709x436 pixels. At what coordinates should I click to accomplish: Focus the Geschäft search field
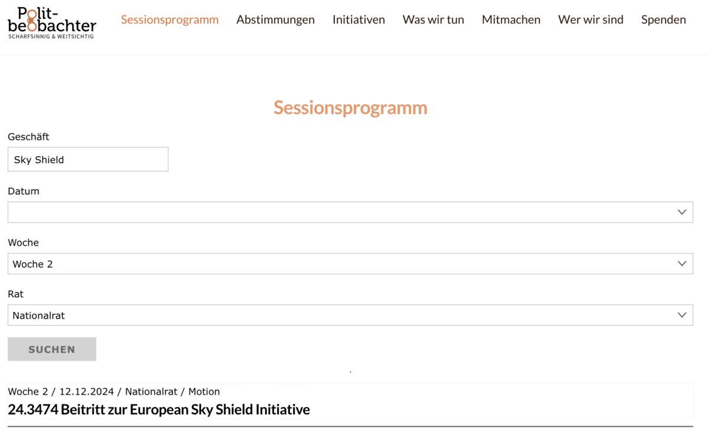pos(88,160)
